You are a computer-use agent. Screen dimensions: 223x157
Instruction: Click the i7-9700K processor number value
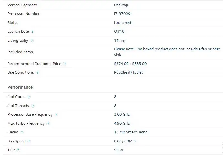click(122, 14)
